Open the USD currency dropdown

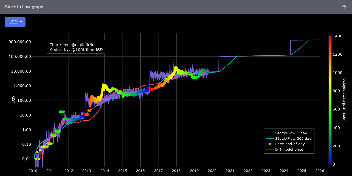click(15, 22)
